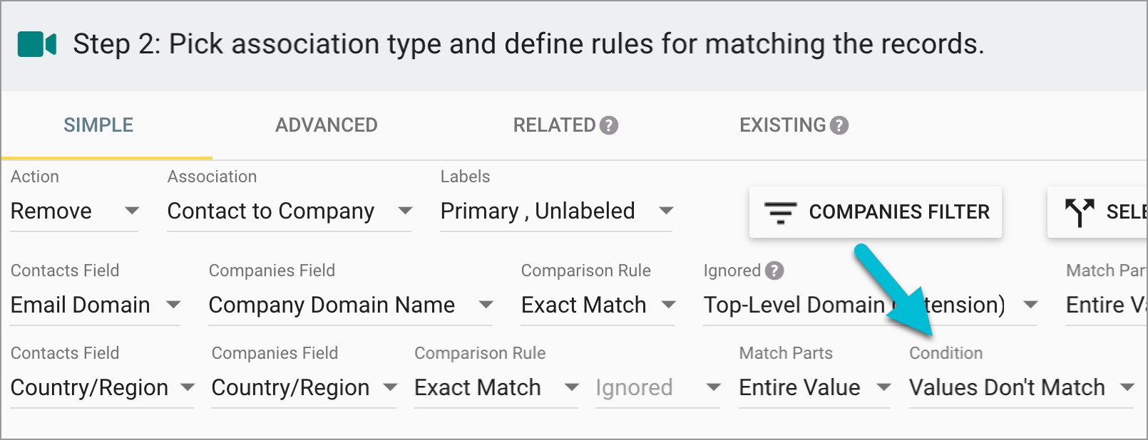This screenshot has width=1148, height=440.
Task: Open the Top-Level Domain ignored dropdown
Action: point(869,305)
